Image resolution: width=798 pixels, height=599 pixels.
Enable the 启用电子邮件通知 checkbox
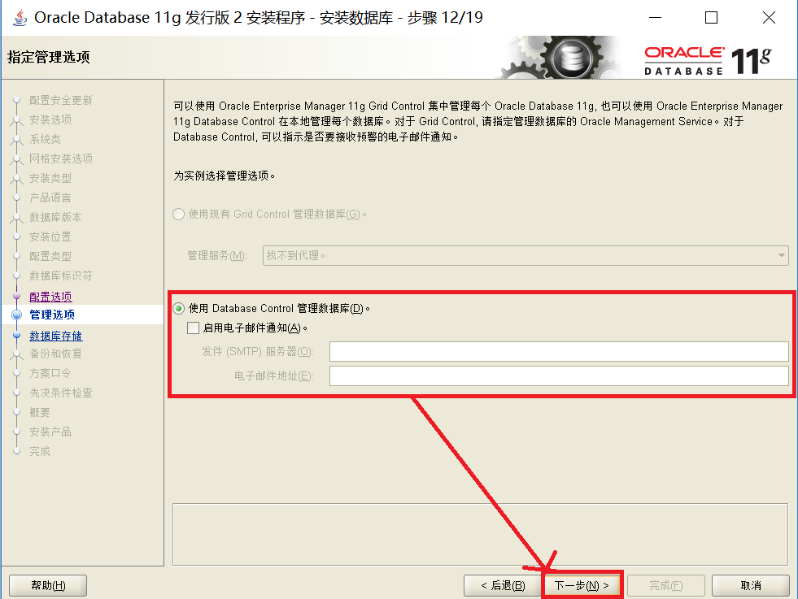pyautogui.click(x=194, y=328)
